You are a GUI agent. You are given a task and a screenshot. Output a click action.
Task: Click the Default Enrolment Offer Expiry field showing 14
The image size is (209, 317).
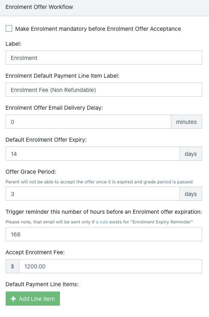pyautogui.click(x=93, y=154)
